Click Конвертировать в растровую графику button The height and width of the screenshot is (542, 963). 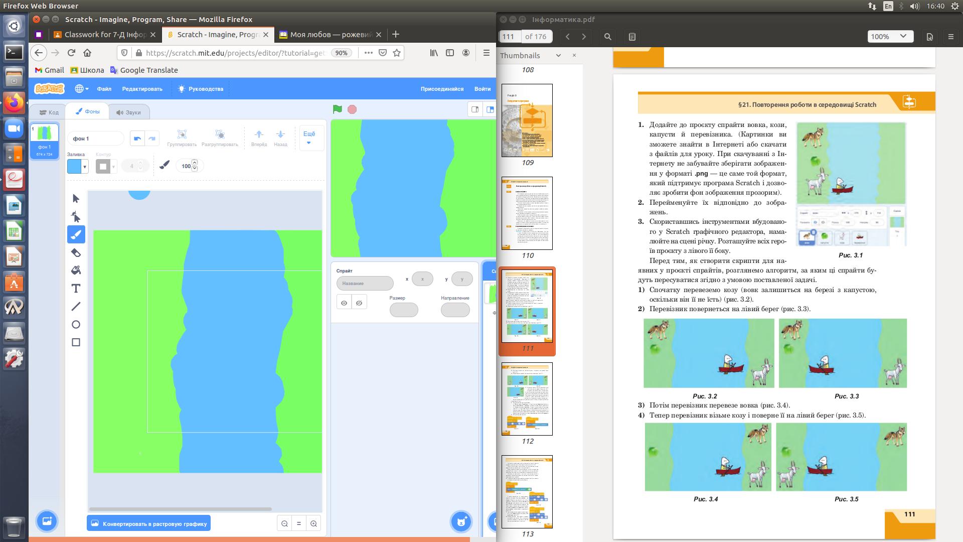click(x=149, y=523)
